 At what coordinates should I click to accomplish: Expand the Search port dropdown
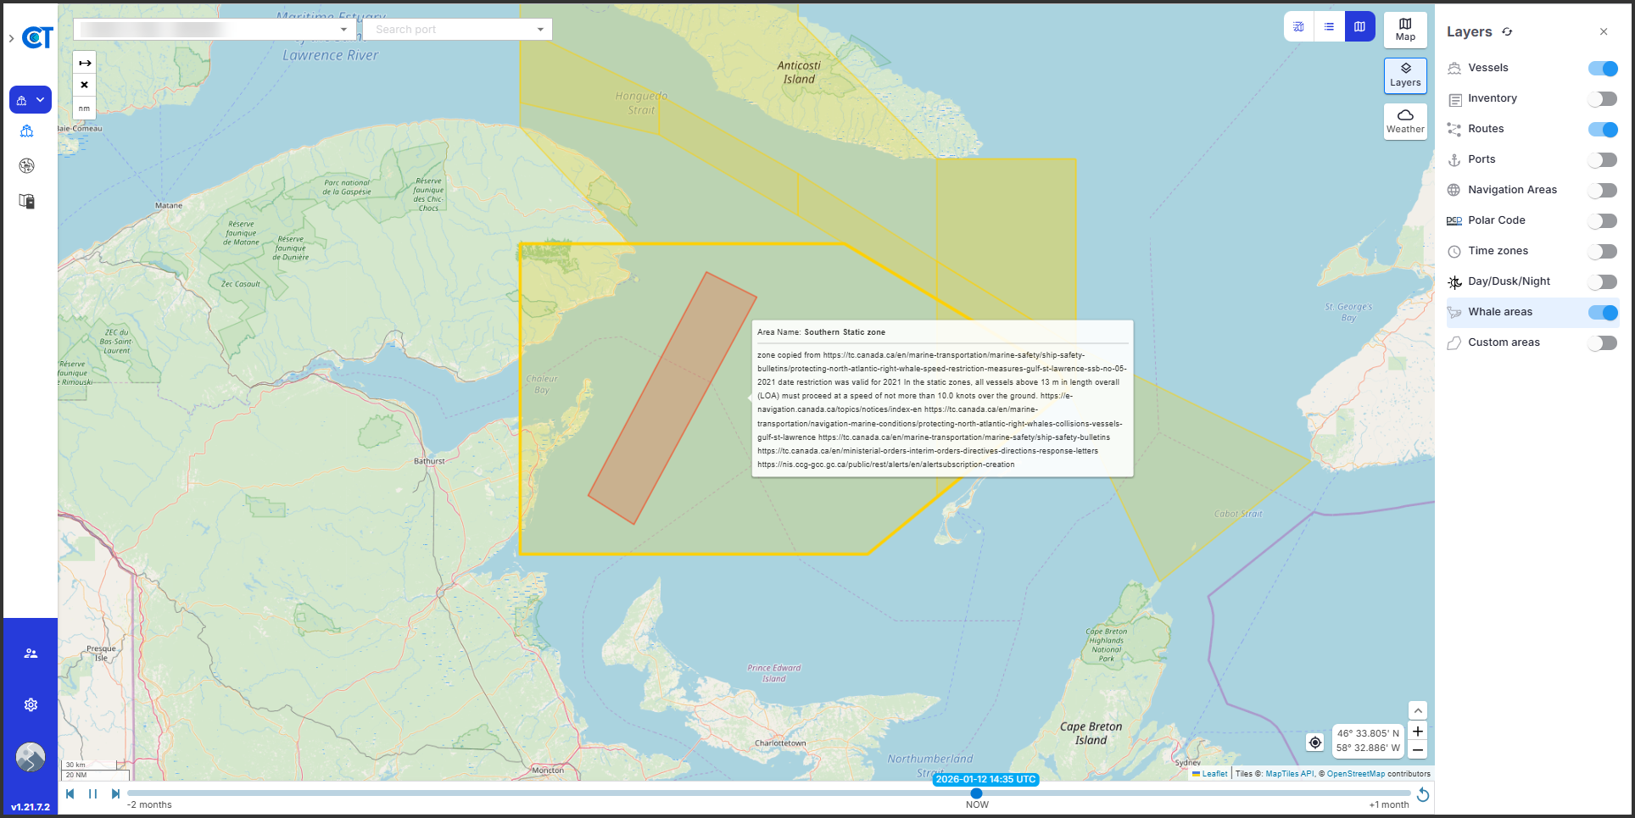tap(540, 30)
